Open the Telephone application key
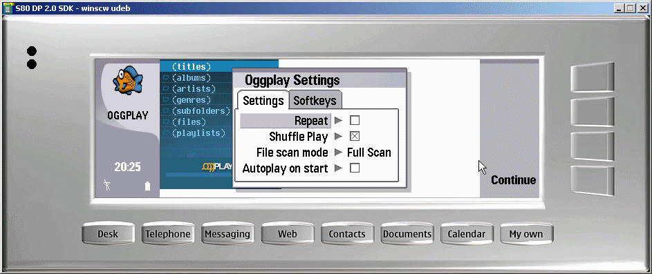The height and width of the screenshot is (274, 652). click(167, 234)
